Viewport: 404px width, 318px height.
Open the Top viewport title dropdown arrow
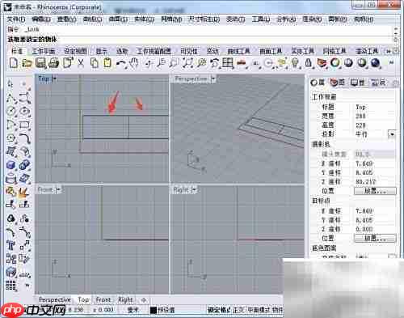click(x=55, y=78)
